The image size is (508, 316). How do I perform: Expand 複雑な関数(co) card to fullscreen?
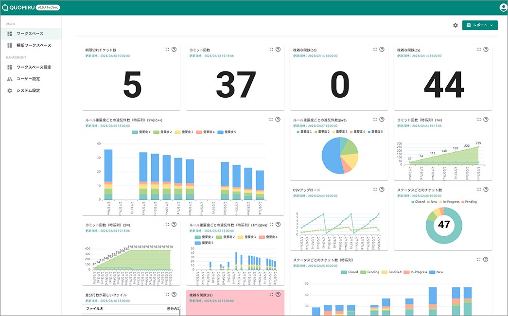pyautogui.click(x=375, y=50)
